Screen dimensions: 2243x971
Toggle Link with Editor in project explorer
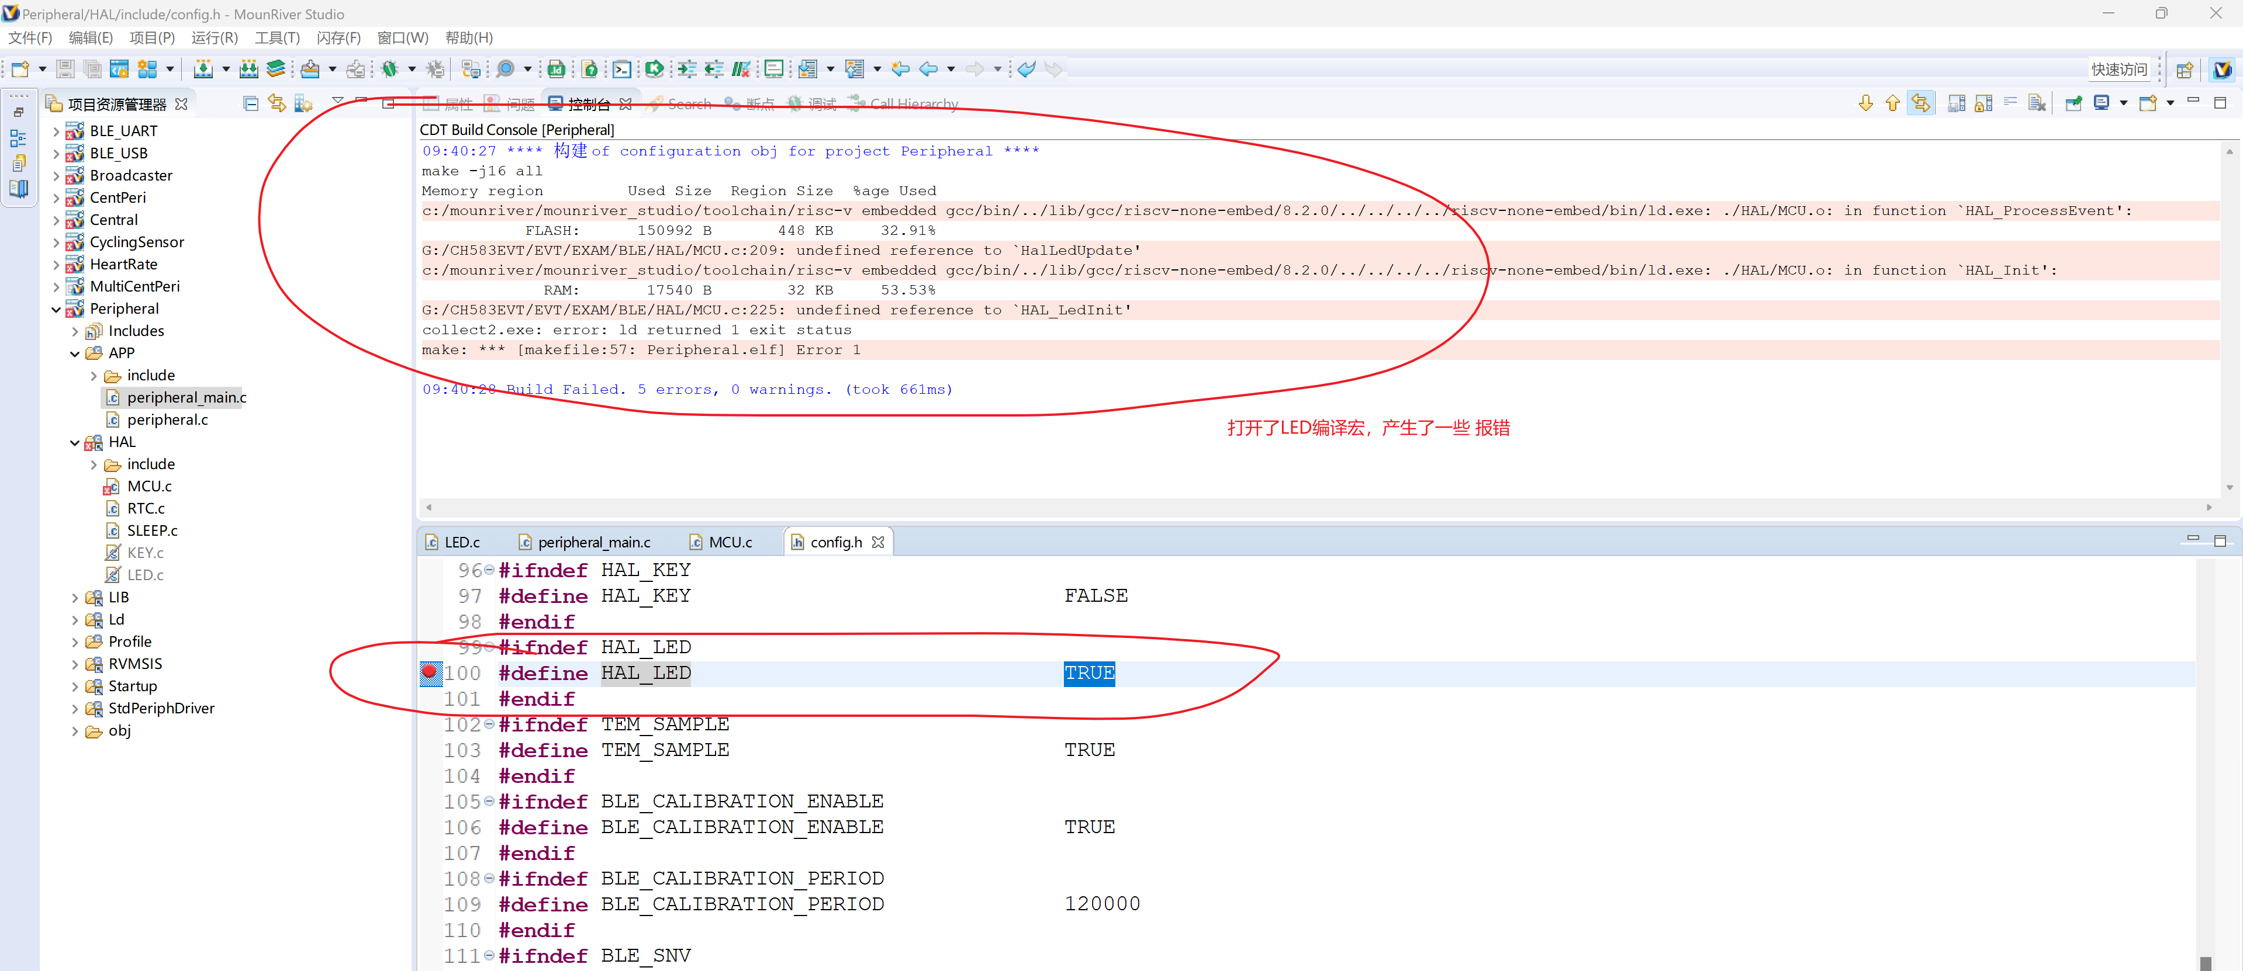click(x=277, y=103)
